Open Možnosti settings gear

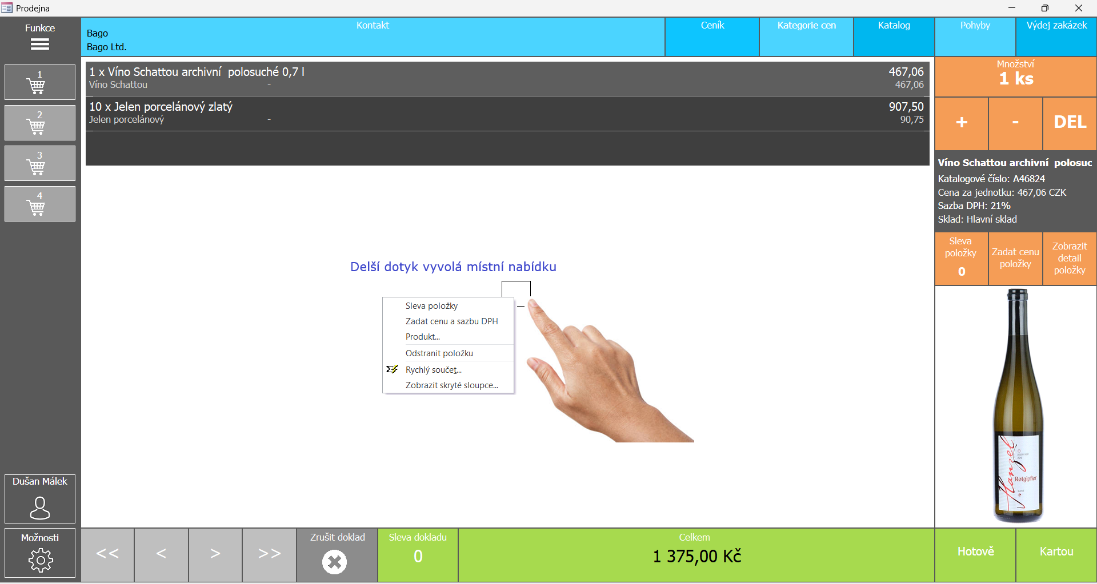pyautogui.click(x=40, y=553)
